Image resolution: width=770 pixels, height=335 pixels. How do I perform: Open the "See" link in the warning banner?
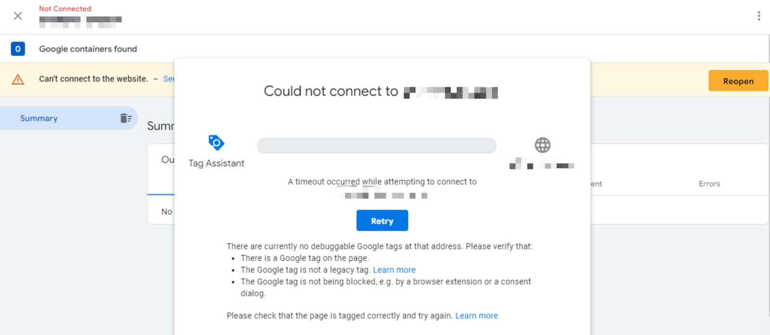(x=169, y=79)
